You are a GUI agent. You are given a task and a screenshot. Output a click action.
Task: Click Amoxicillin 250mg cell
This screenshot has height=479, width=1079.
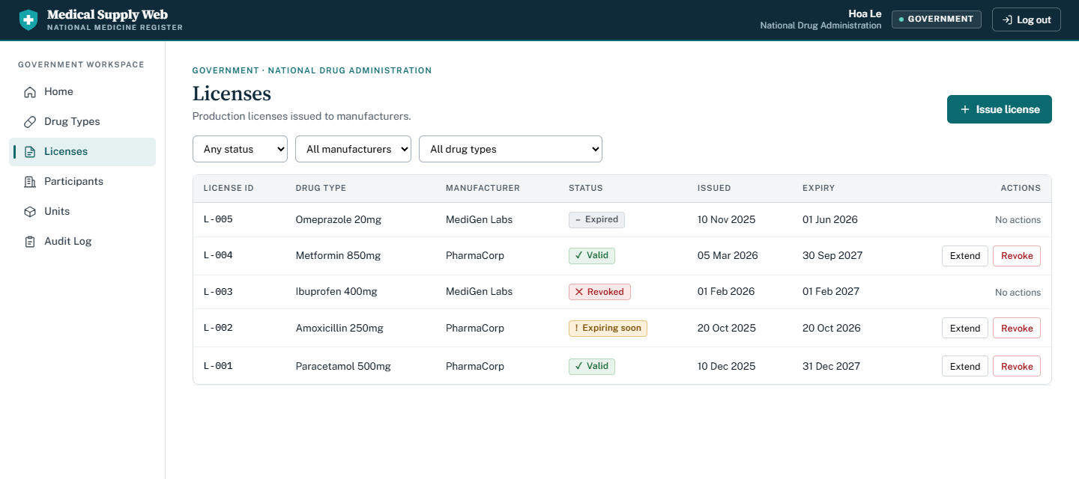pyautogui.click(x=339, y=328)
